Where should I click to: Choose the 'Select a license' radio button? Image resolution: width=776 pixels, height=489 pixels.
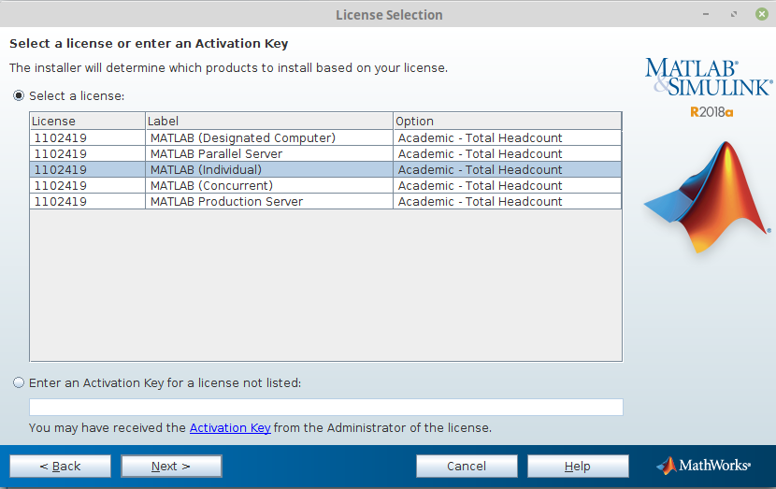click(x=19, y=96)
